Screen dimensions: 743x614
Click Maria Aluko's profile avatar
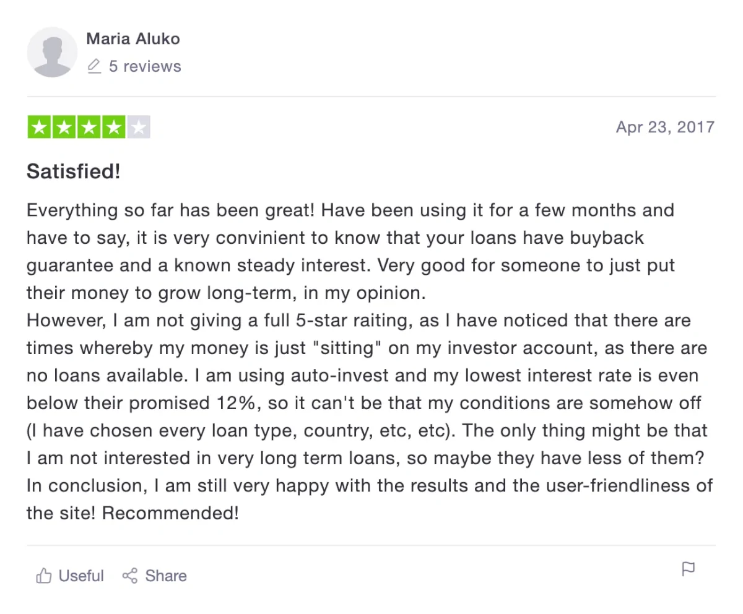52,52
